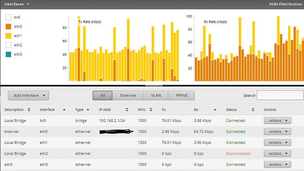Open Actions menu for eth1 row
Screen dimensions: 304x171
pyautogui.click(x=277, y=143)
